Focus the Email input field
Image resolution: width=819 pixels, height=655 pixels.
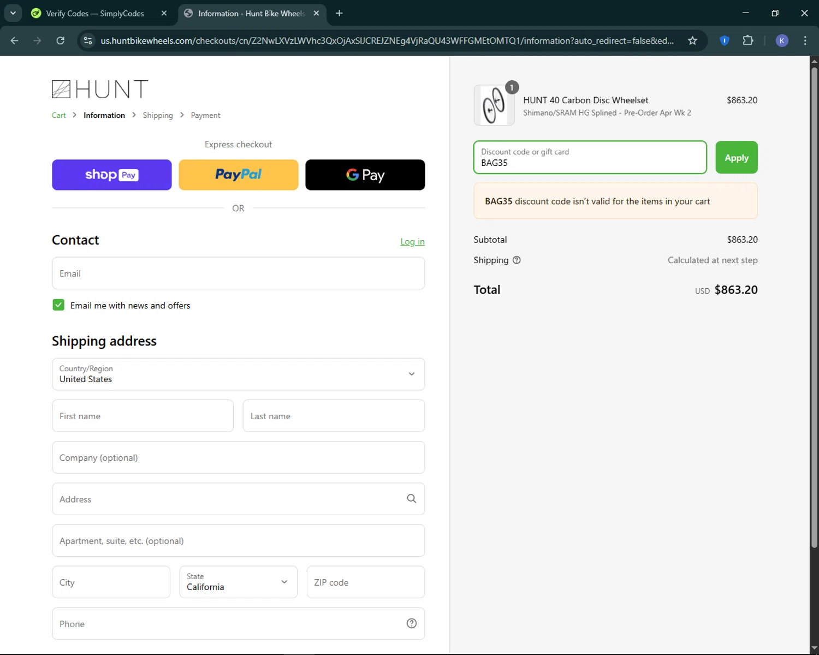[x=239, y=273]
